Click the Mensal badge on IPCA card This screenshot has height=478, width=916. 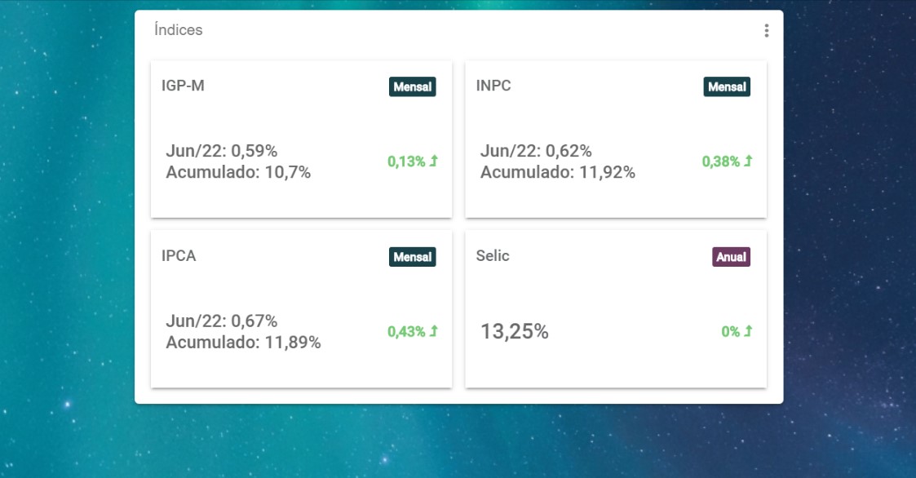[413, 256]
